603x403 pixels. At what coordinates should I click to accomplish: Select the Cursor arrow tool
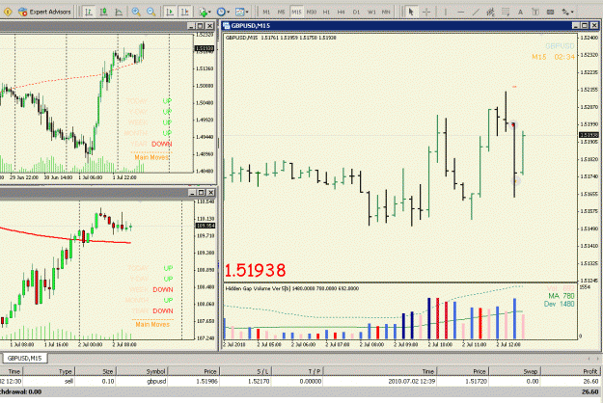point(411,12)
